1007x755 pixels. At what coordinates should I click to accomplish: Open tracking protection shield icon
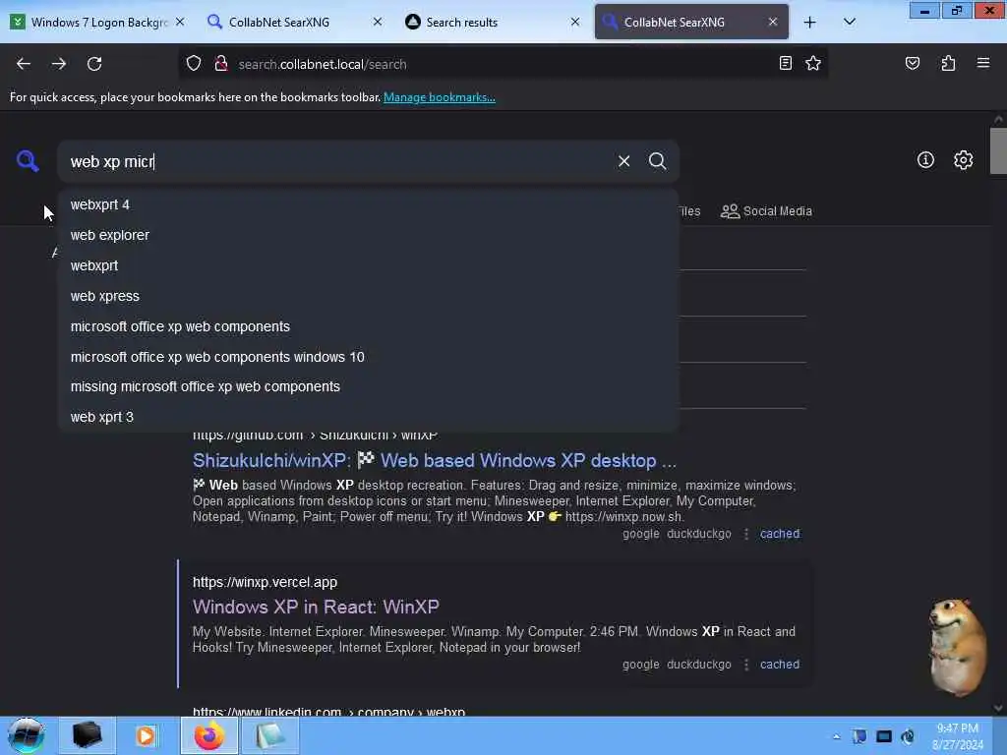click(194, 64)
